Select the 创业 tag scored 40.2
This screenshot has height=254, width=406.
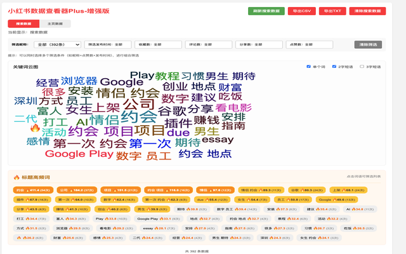pos(112,209)
